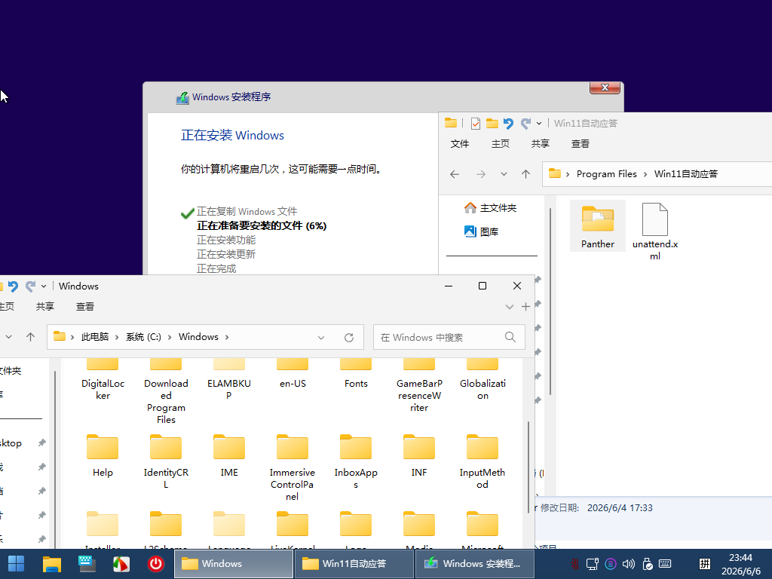Click the red power button taskbar icon
This screenshot has height=579, width=772.
(156, 564)
